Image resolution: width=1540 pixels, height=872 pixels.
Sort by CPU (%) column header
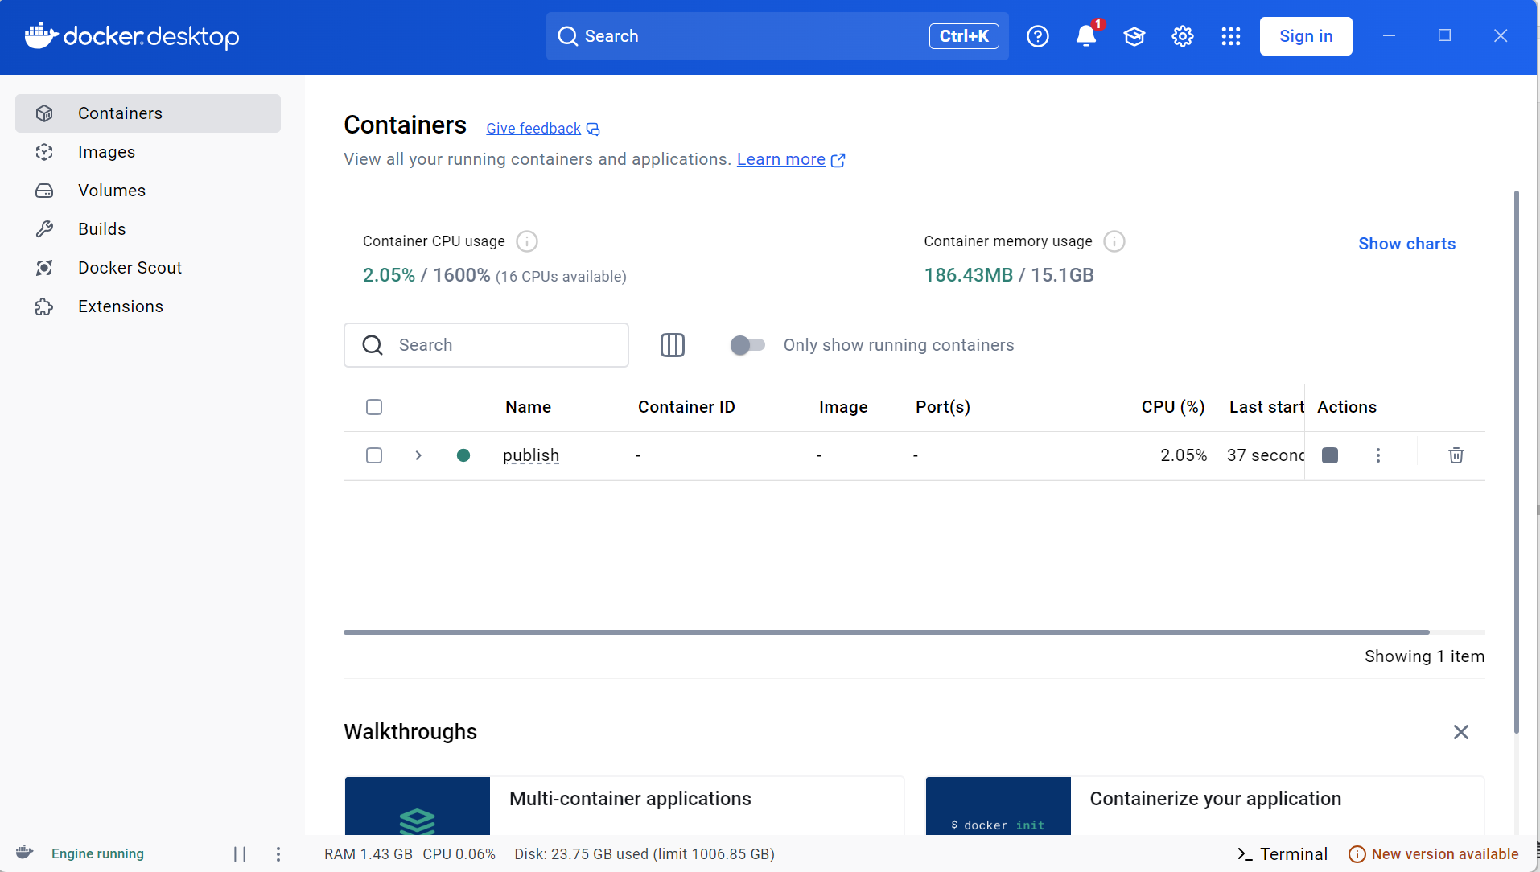(x=1173, y=407)
